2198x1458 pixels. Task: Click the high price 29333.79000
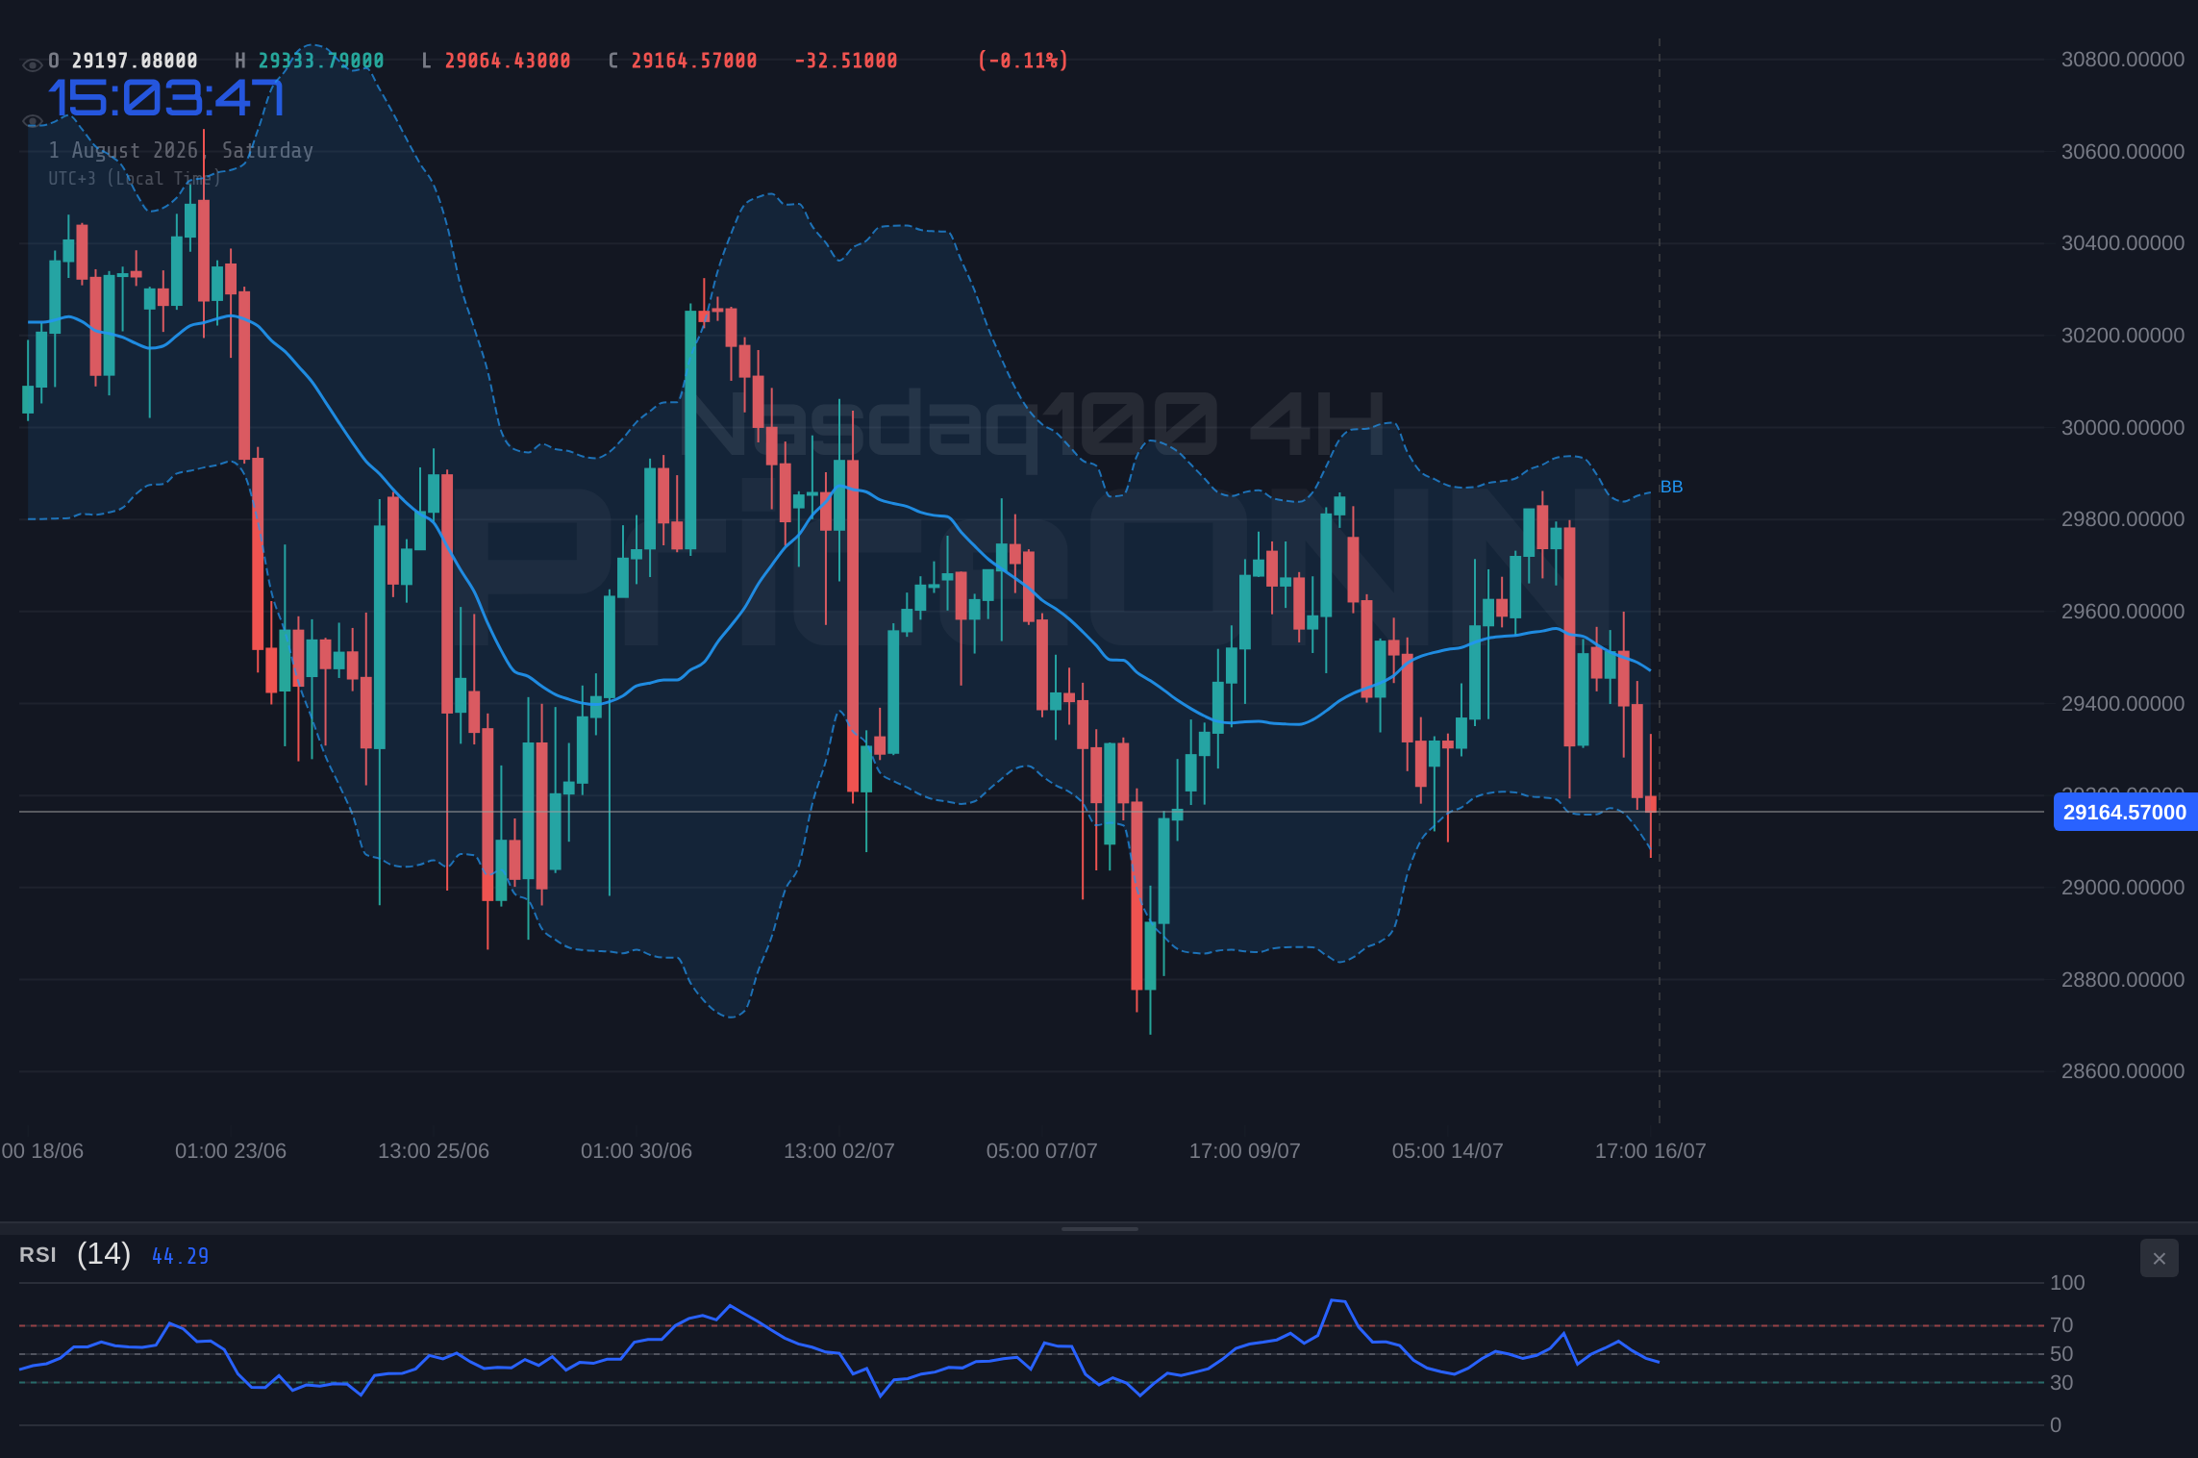[x=321, y=61]
